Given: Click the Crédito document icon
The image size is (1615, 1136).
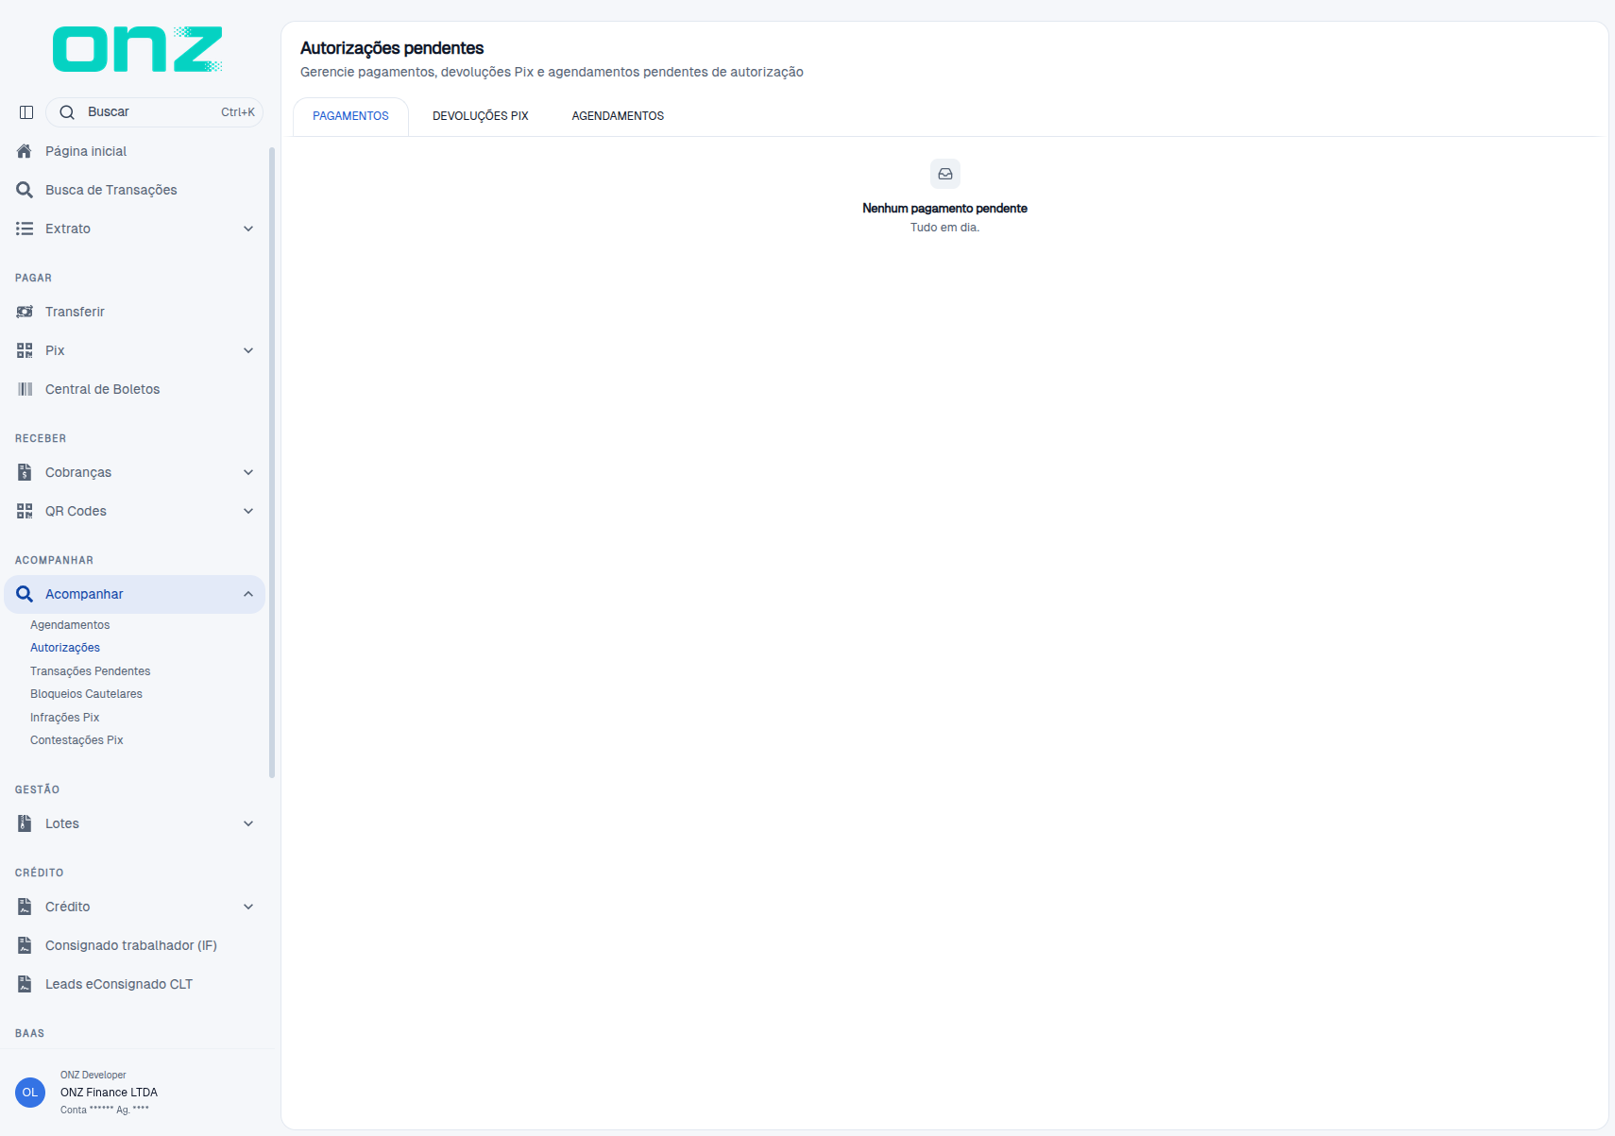Looking at the screenshot, I should 25,907.
